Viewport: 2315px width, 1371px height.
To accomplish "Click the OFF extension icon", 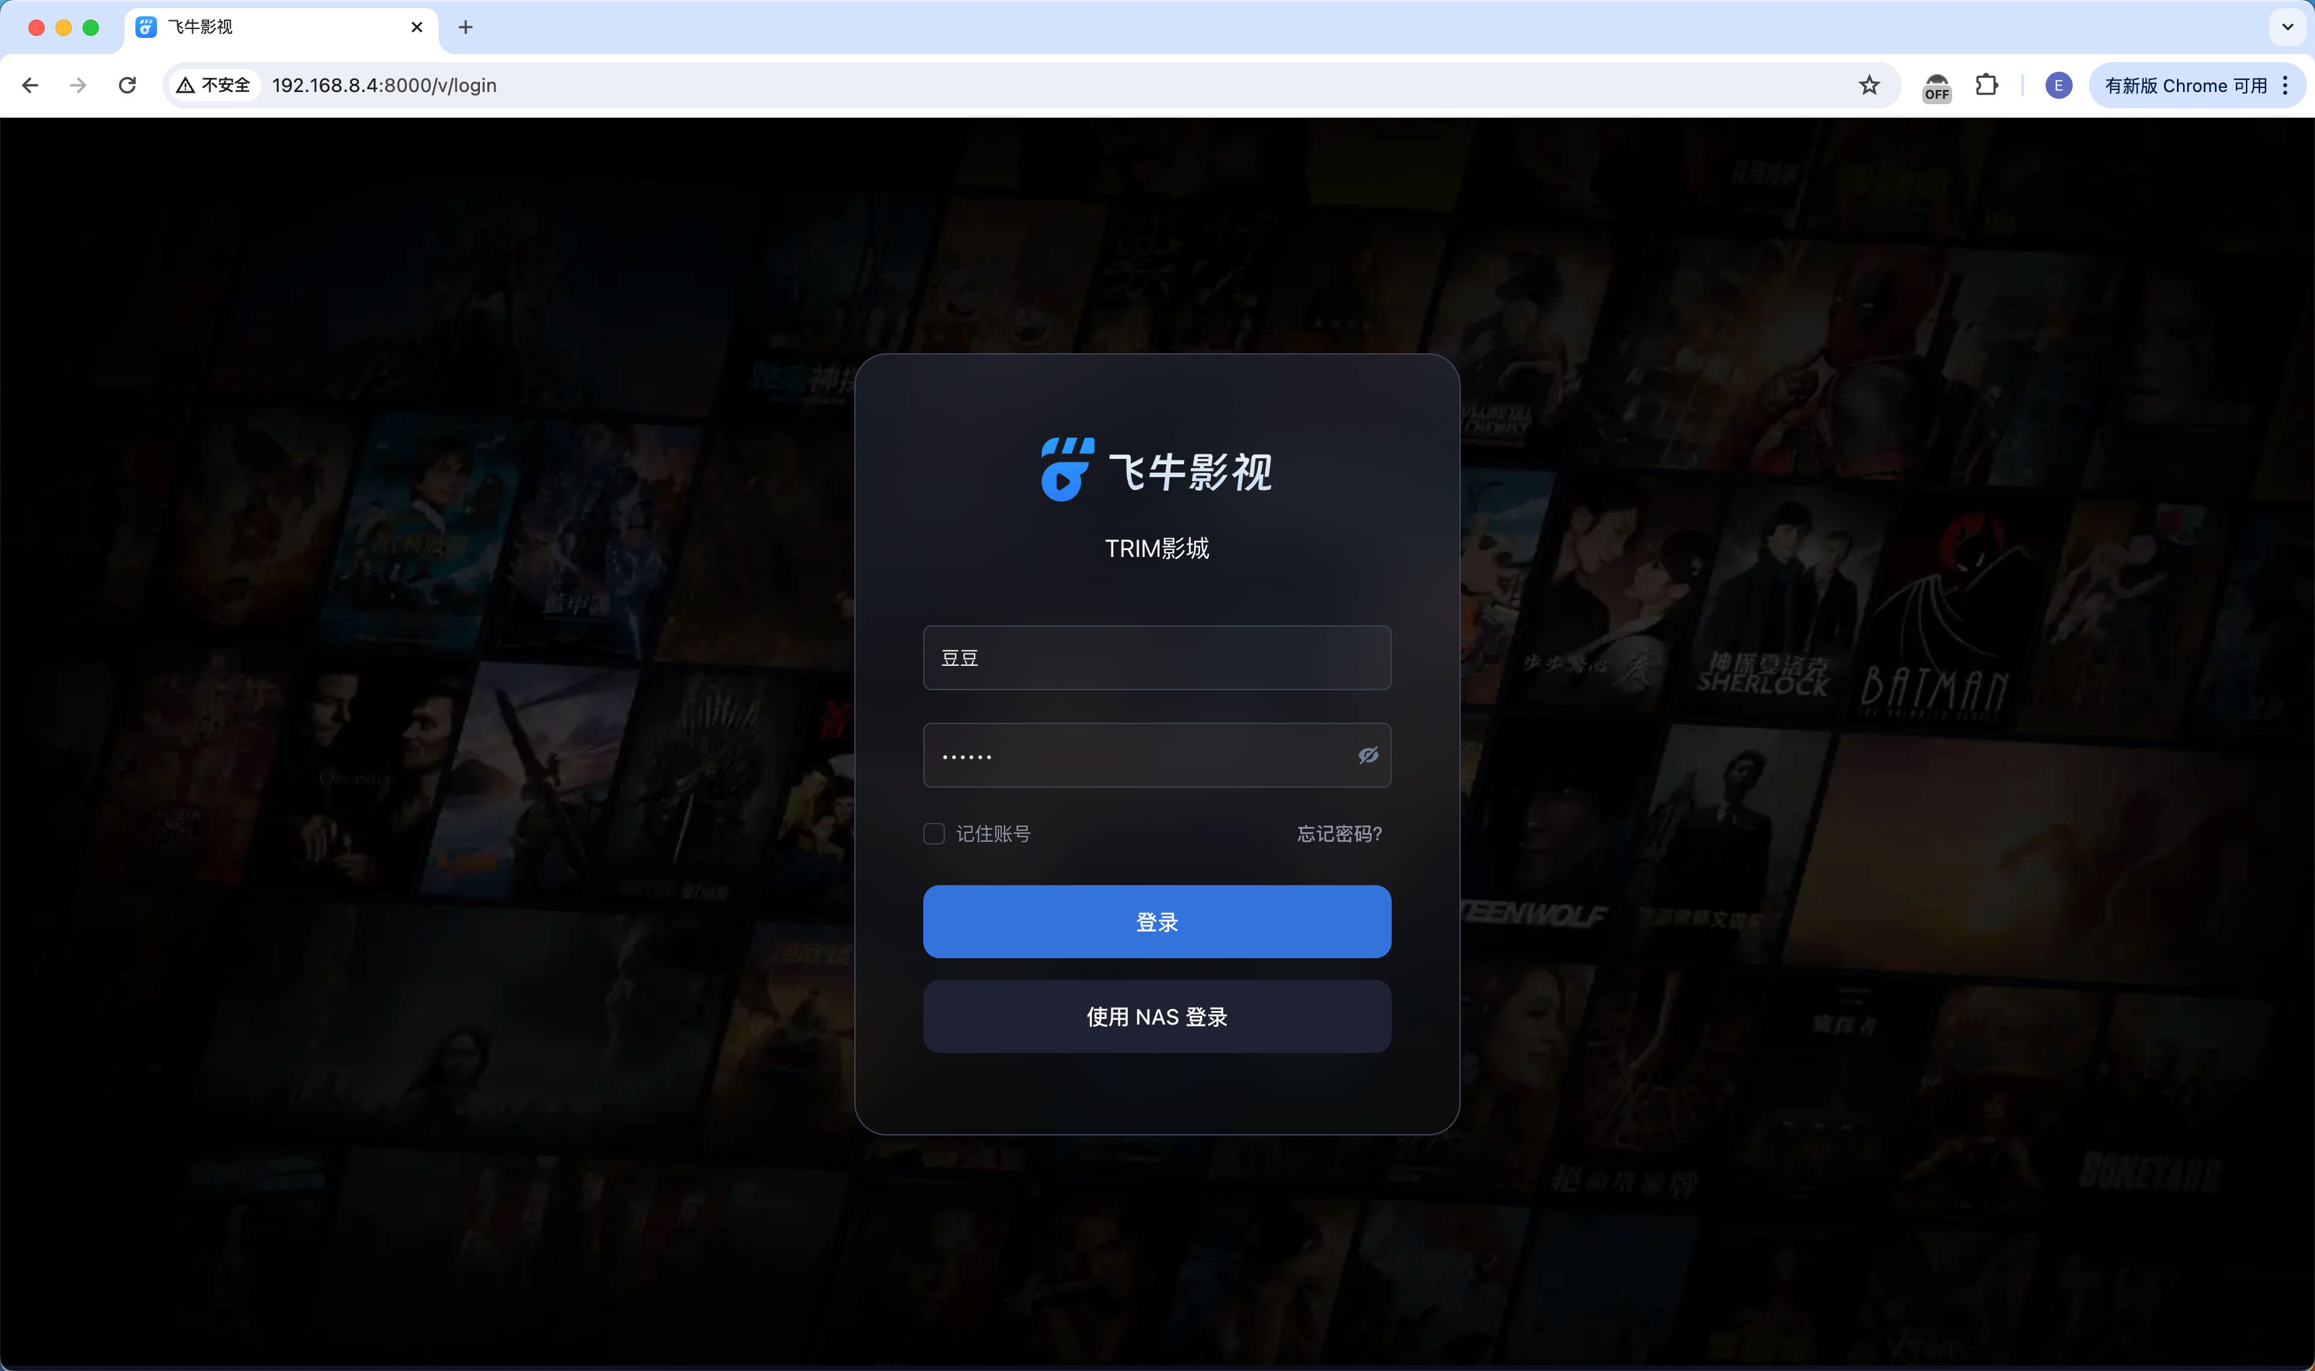I will click(1936, 87).
